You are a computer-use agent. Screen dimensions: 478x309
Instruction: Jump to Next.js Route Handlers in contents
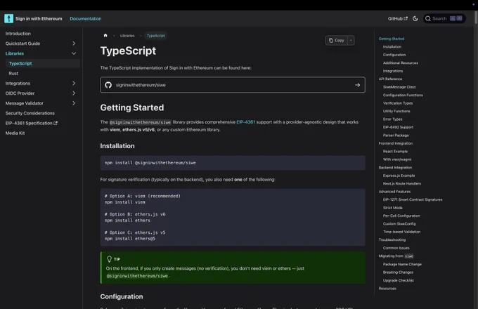click(402, 183)
